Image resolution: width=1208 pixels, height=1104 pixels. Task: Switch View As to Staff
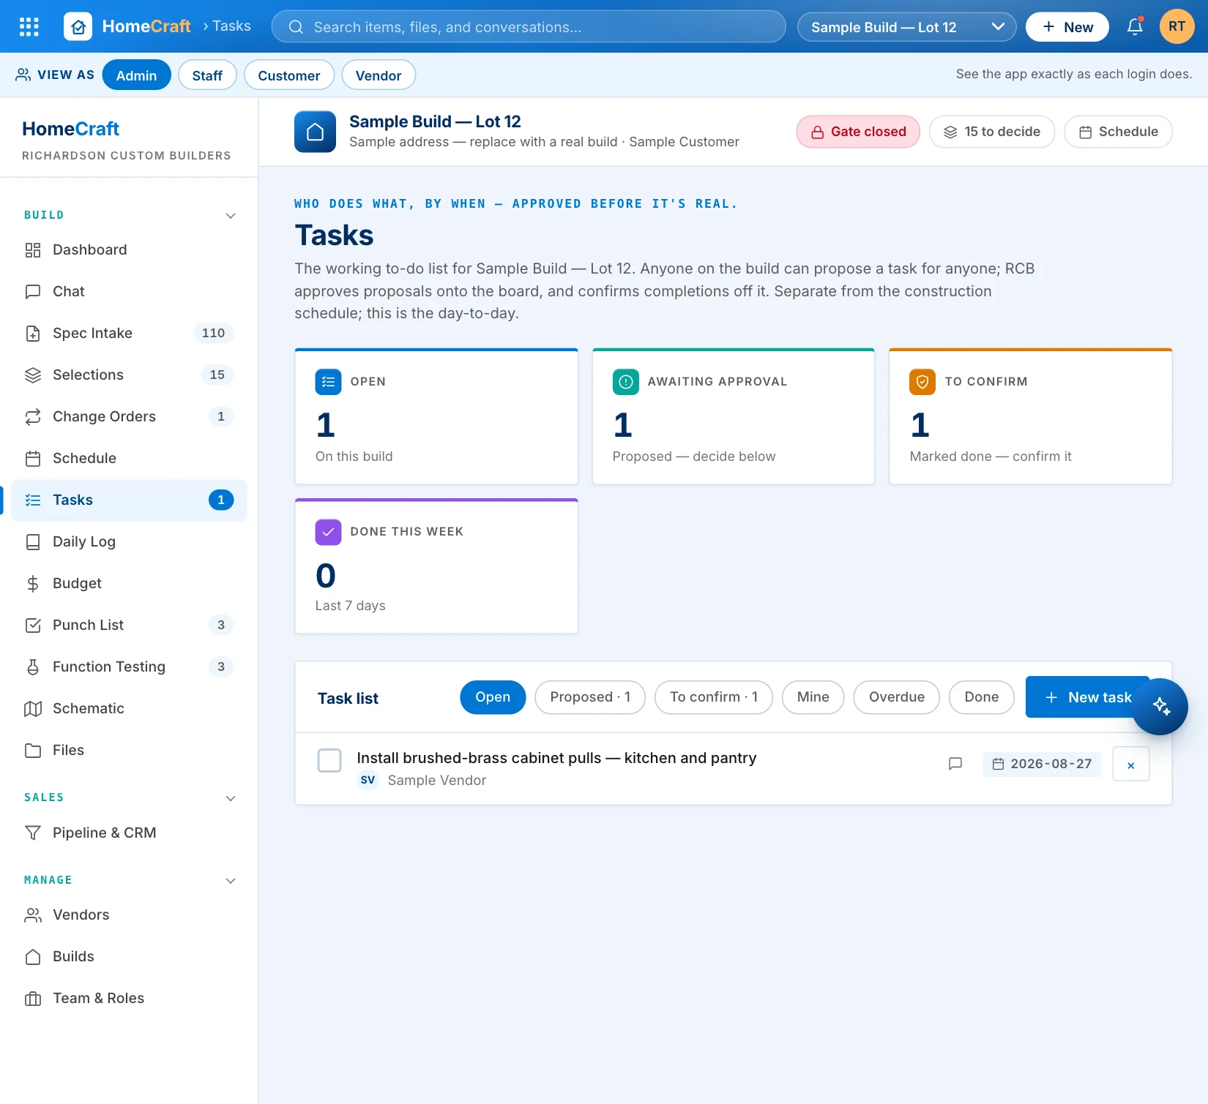point(207,75)
